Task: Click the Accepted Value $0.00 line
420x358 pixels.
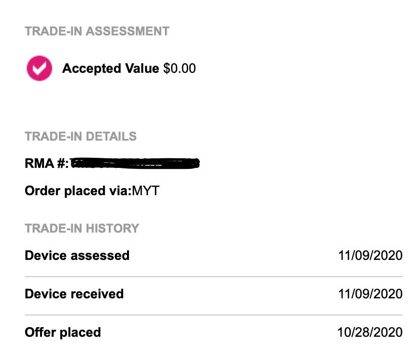Action: pyautogui.click(x=129, y=68)
